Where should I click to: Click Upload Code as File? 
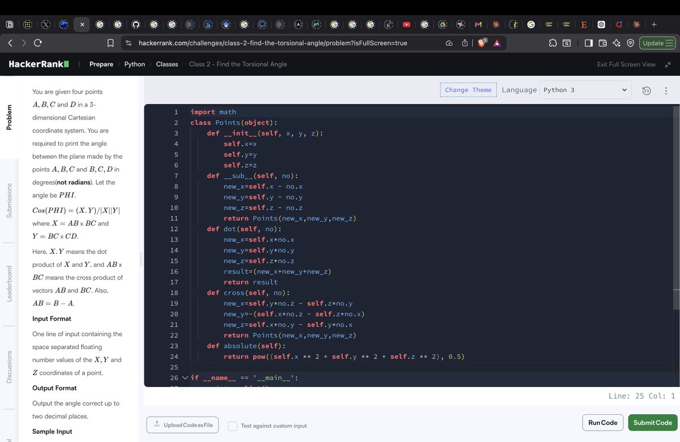tap(182, 425)
